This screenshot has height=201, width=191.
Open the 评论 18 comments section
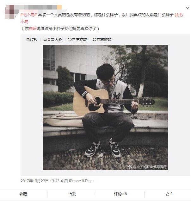coord(120,194)
